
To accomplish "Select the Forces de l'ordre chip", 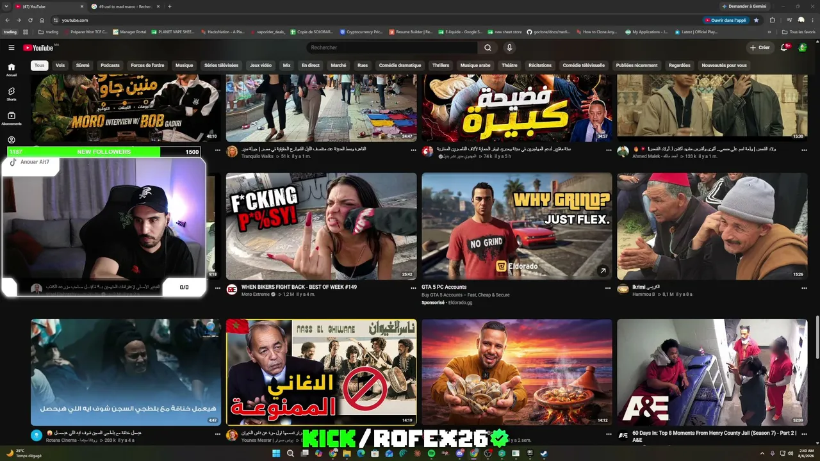I will [147, 65].
